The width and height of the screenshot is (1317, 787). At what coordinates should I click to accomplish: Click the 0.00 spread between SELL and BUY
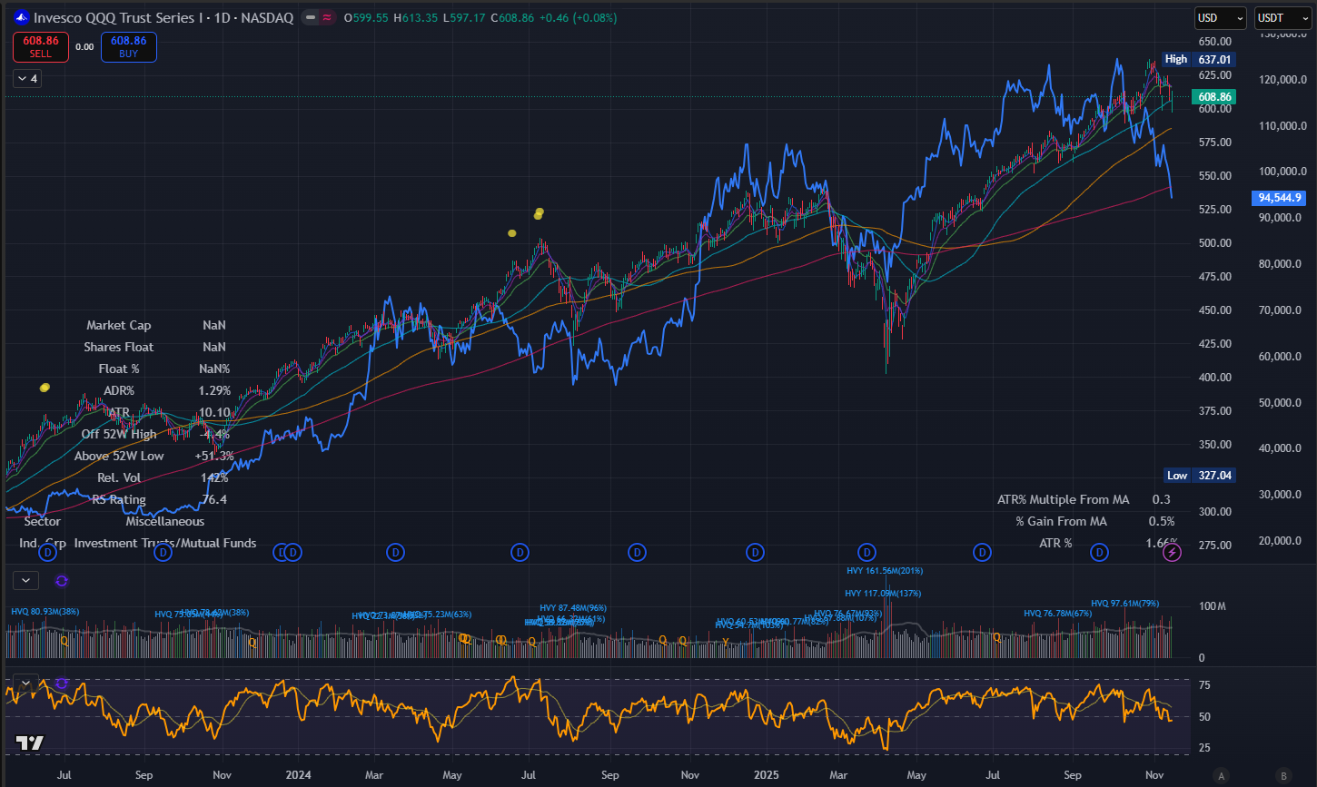coord(84,46)
